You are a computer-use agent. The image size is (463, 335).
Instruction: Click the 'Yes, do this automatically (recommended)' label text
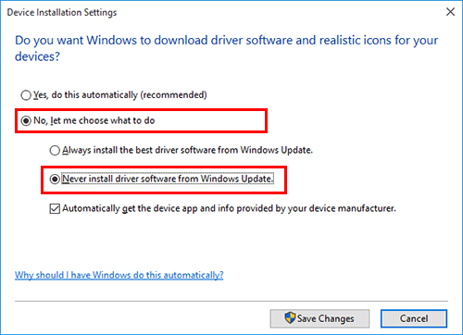(120, 95)
